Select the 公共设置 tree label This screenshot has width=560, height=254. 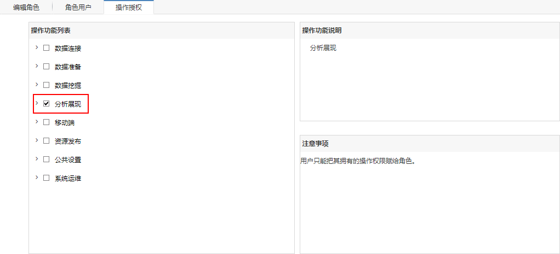[x=68, y=160]
